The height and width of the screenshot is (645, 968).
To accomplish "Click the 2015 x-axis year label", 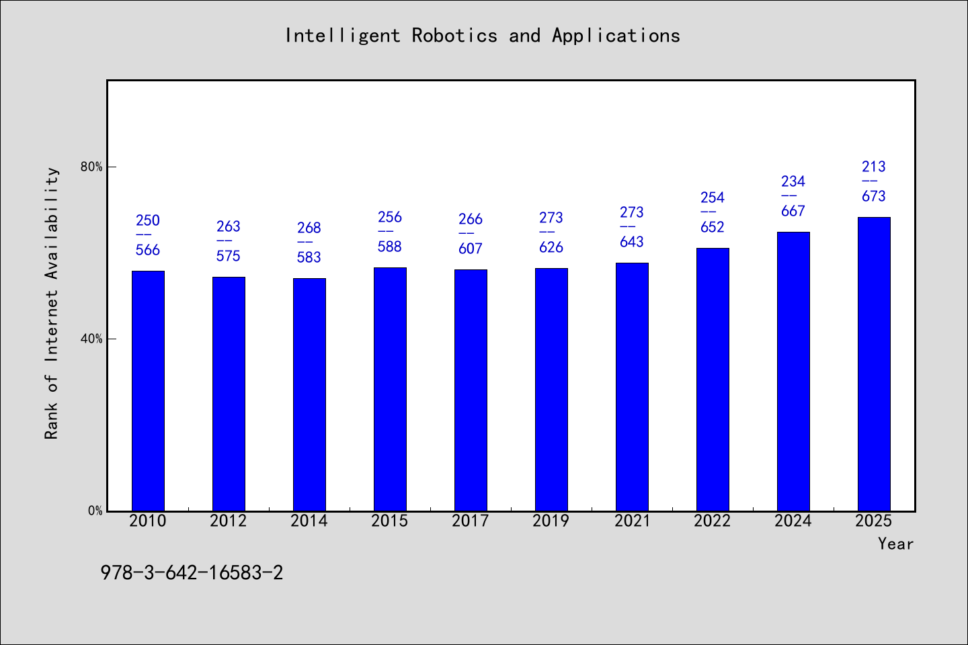I will click(390, 521).
